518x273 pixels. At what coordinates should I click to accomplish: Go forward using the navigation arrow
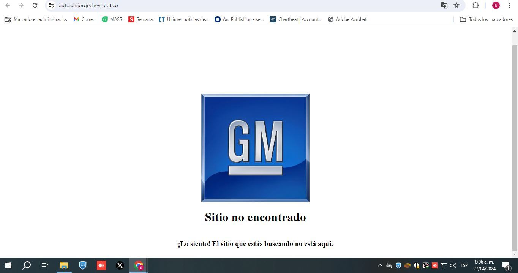point(21,5)
